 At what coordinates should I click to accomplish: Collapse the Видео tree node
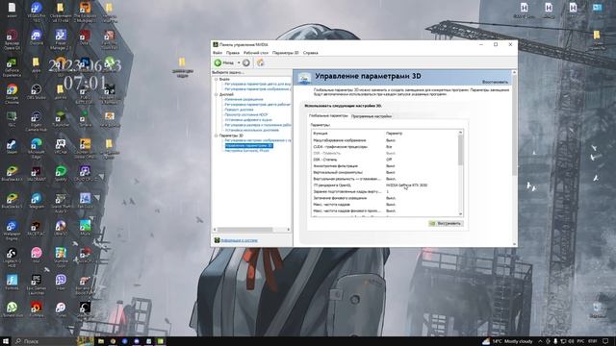pyautogui.click(x=216, y=79)
